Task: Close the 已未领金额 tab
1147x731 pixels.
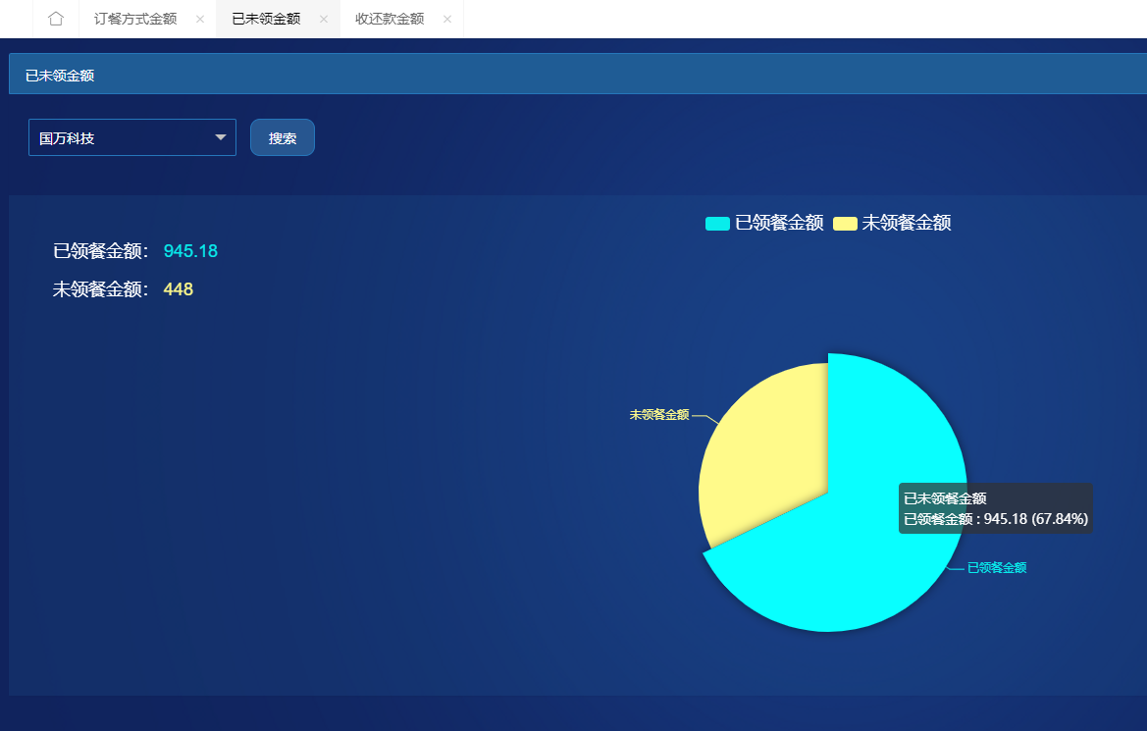Action: tap(324, 20)
